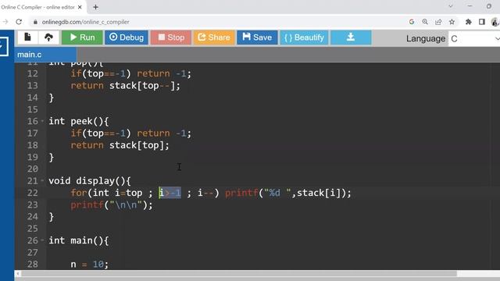
Task: Share this page icon in address bar
Action: point(438,22)
